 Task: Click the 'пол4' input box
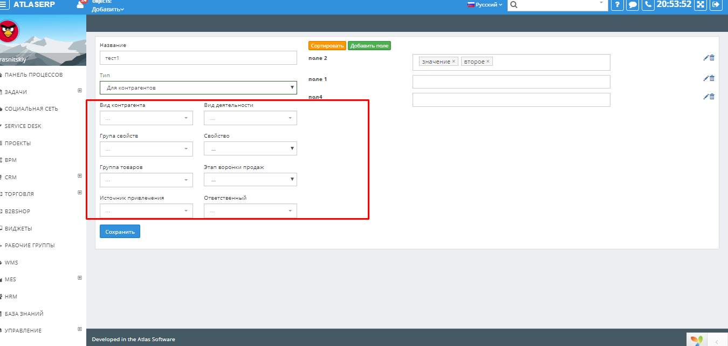(511, 100)
